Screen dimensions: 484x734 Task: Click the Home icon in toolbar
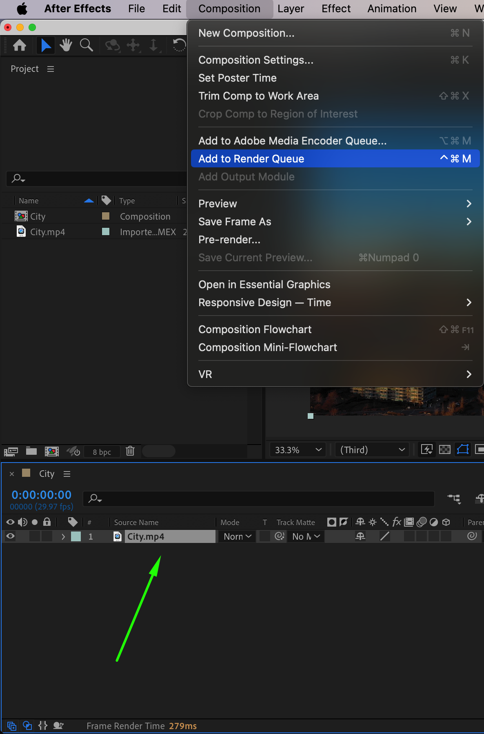pos(20,45)
